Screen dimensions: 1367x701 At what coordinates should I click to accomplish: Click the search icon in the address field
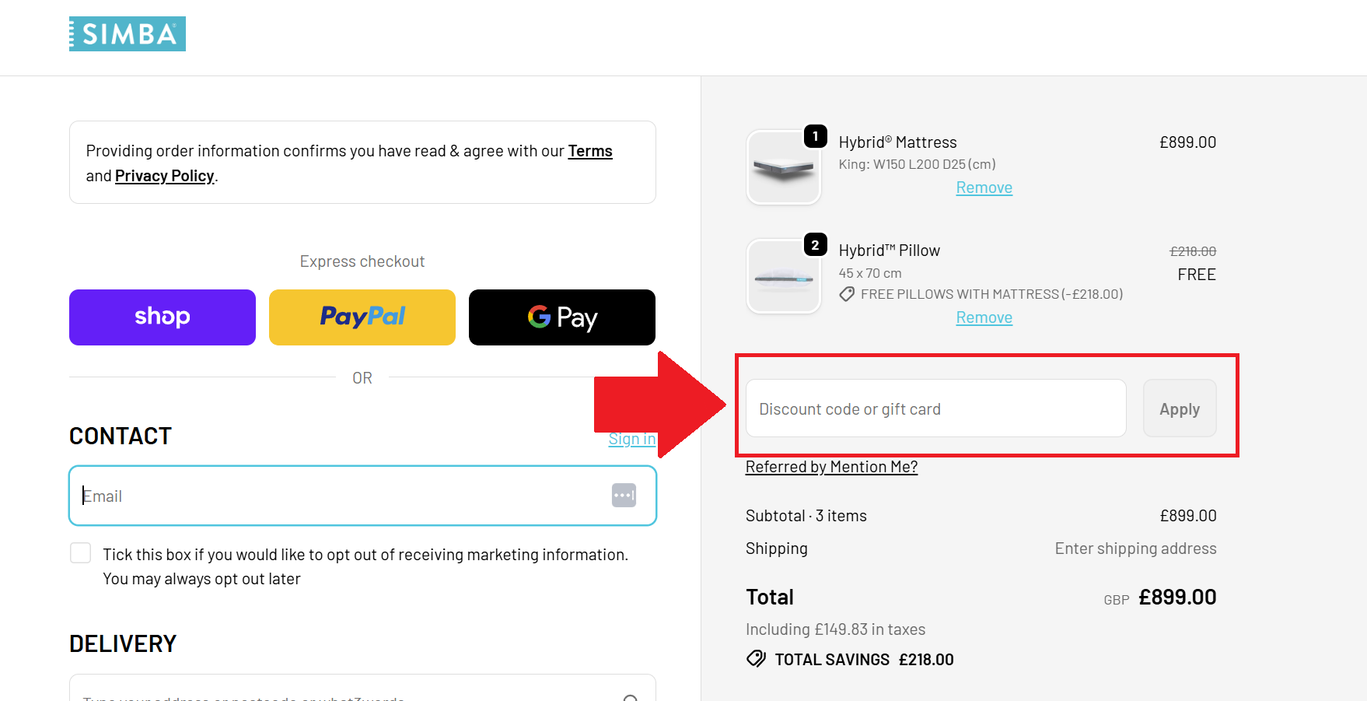631,697
